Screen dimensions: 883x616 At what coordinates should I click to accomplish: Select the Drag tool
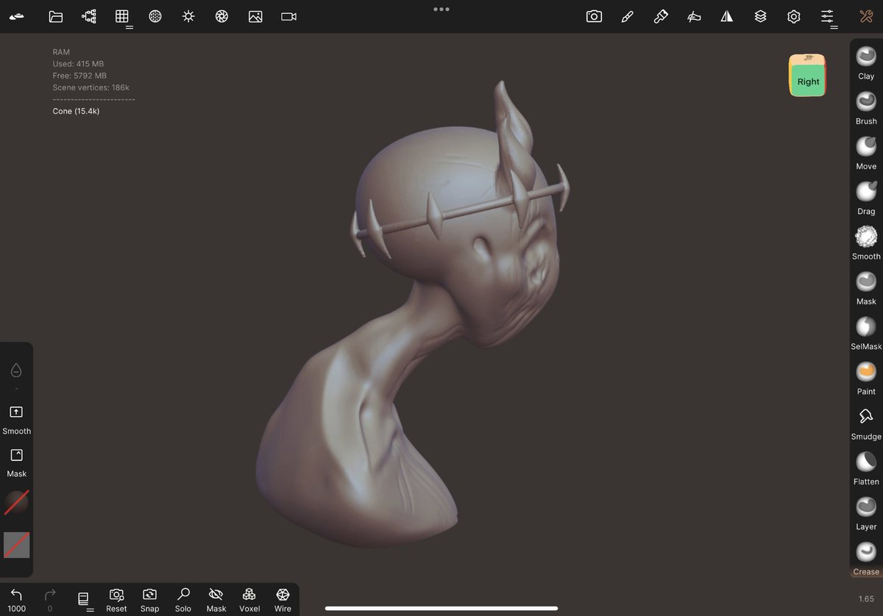pos(866,197)
